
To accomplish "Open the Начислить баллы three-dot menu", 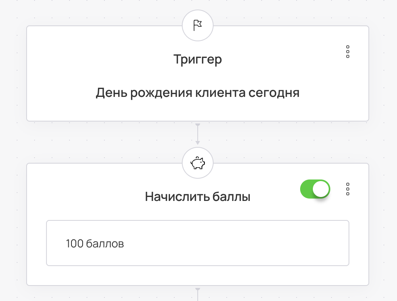I will [348, 189].
